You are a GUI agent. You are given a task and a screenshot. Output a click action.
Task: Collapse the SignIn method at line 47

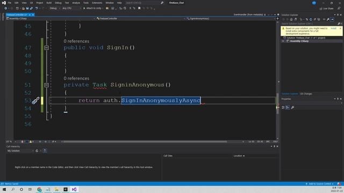tap(46, 48)
